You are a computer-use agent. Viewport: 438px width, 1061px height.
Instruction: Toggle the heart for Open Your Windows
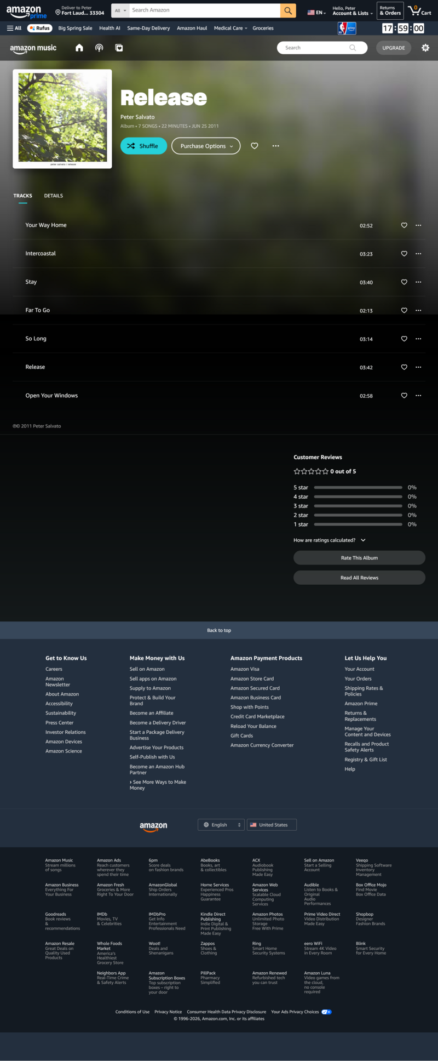tap(404, 396)
